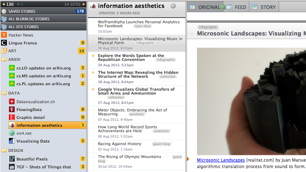
Task: Switch to Story view tab
Action: (264, 7)
